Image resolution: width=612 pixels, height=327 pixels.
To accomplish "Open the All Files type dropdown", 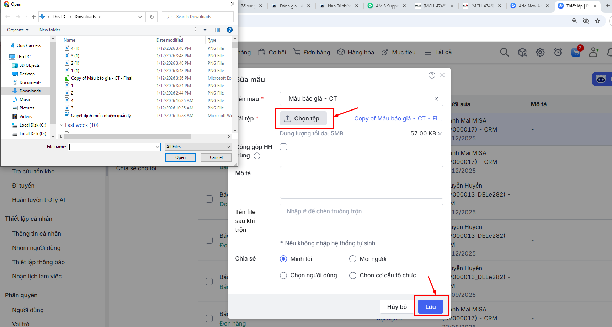I will (x=198, y=147).
